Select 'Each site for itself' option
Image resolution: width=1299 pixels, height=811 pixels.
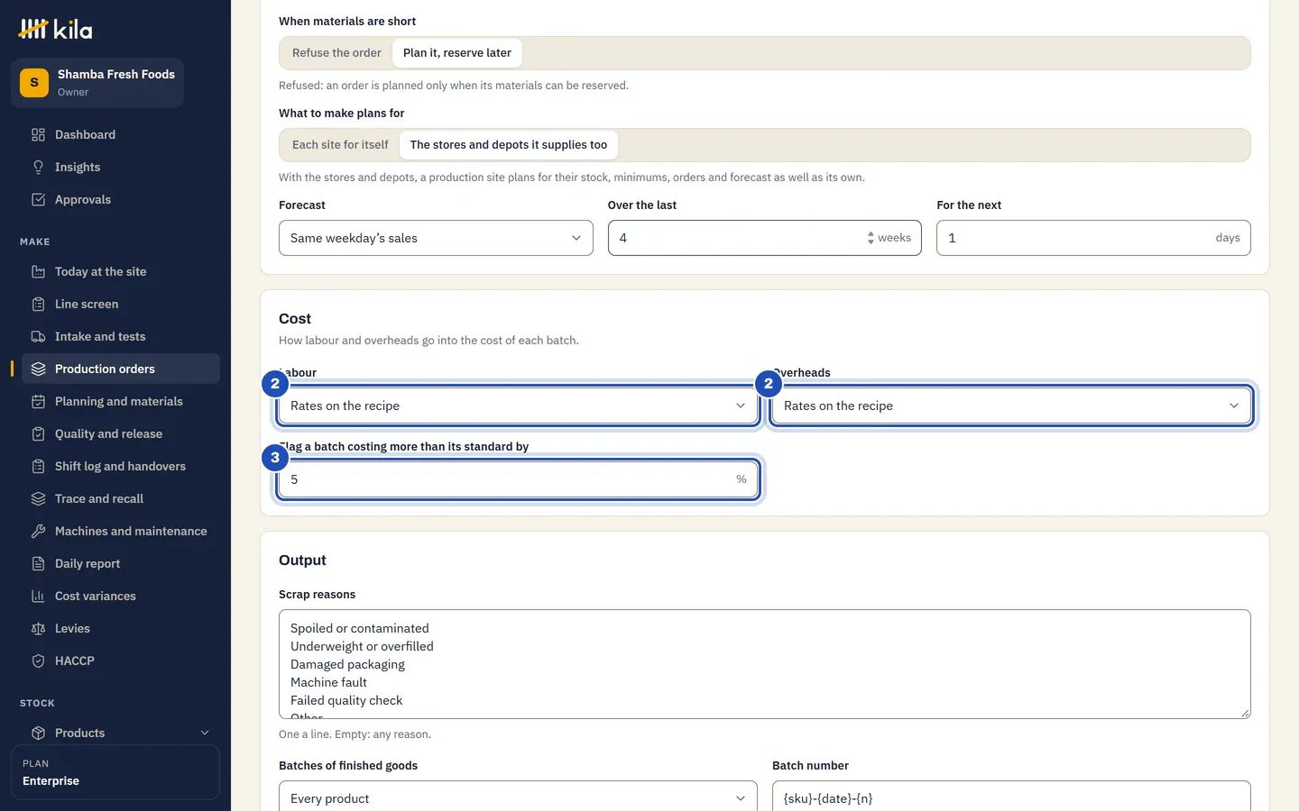[340, 145]
